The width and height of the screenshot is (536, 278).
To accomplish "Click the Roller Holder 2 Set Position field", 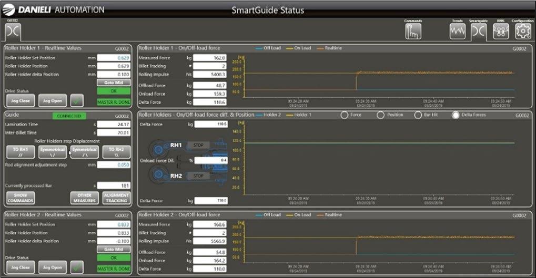I will coord(114,224).
